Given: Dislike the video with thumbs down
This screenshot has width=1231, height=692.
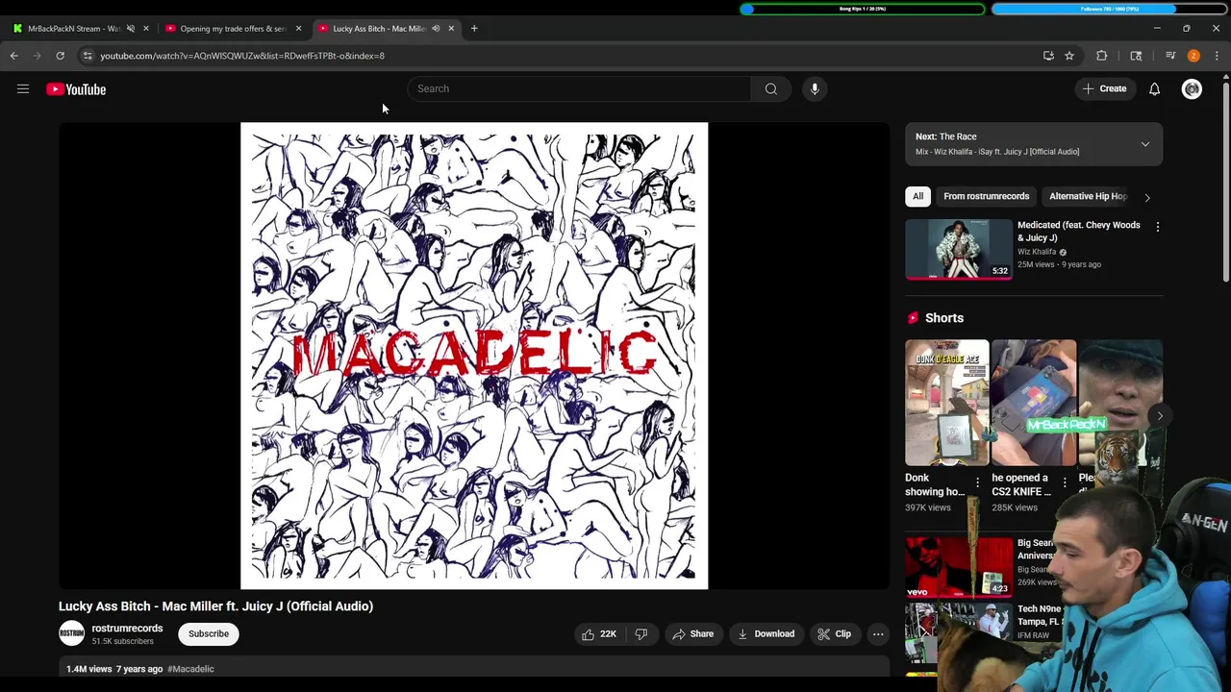Looking at the screenshot, I should (641, 634).
